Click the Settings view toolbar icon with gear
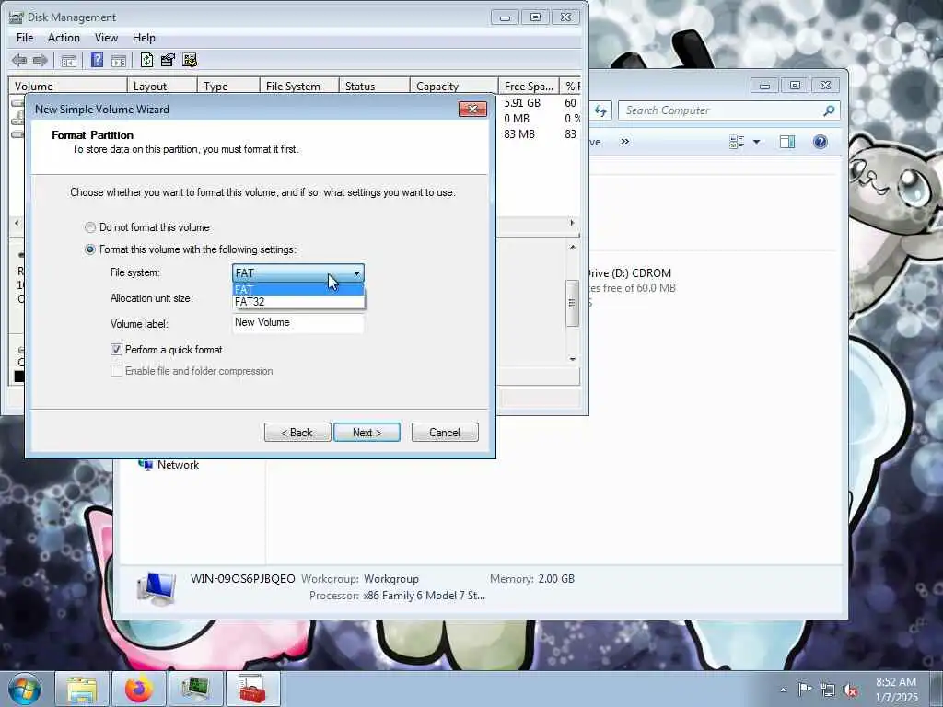 190,60
